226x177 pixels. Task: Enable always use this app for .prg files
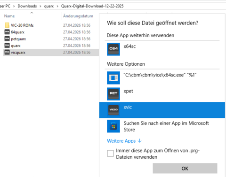click(110, 153)
